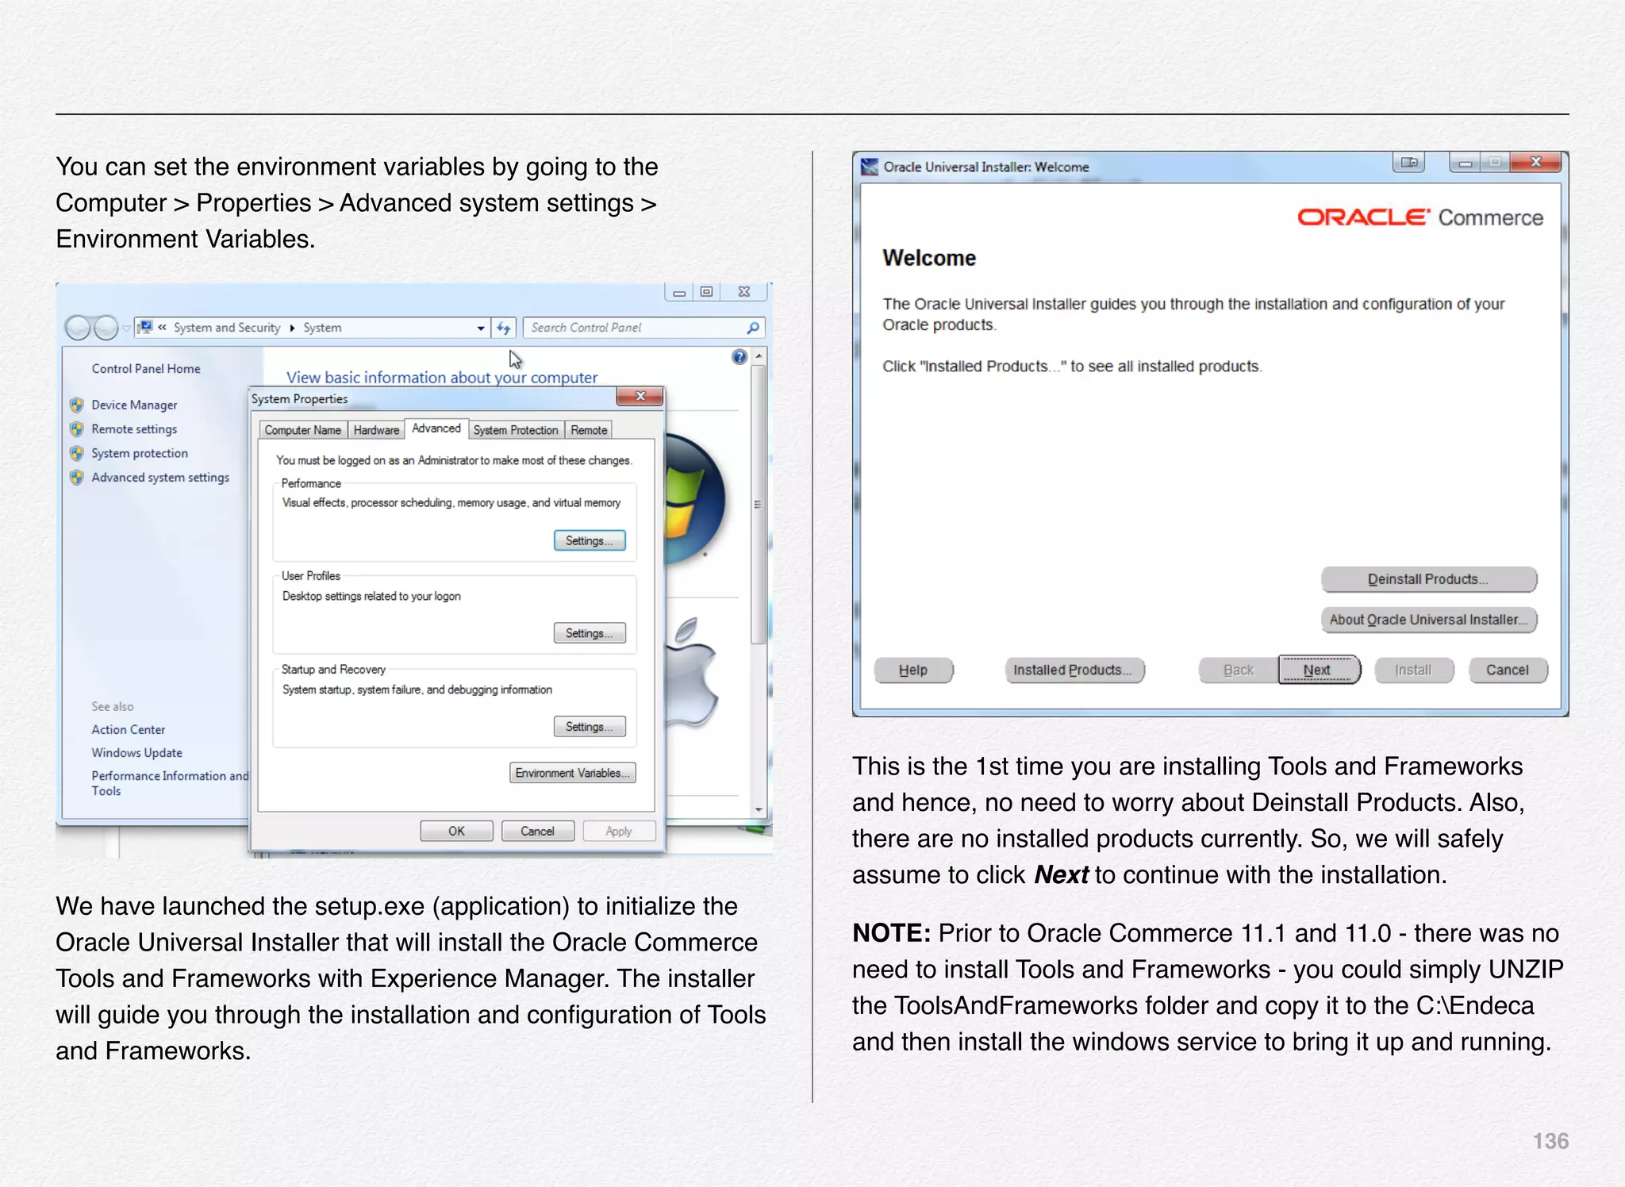Click the System breadcrumb in address bar

[322, 328]
